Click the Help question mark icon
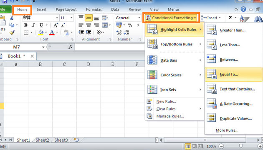Screen dimensions: 263x150 [243, 9]
